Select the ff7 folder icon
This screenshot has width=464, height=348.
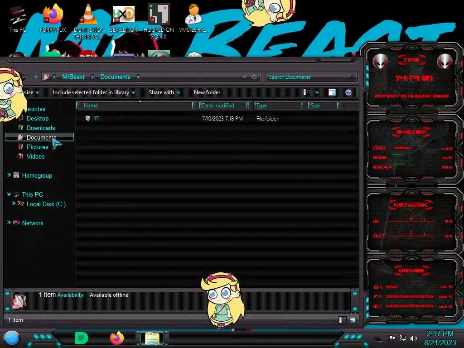(88, 118)
